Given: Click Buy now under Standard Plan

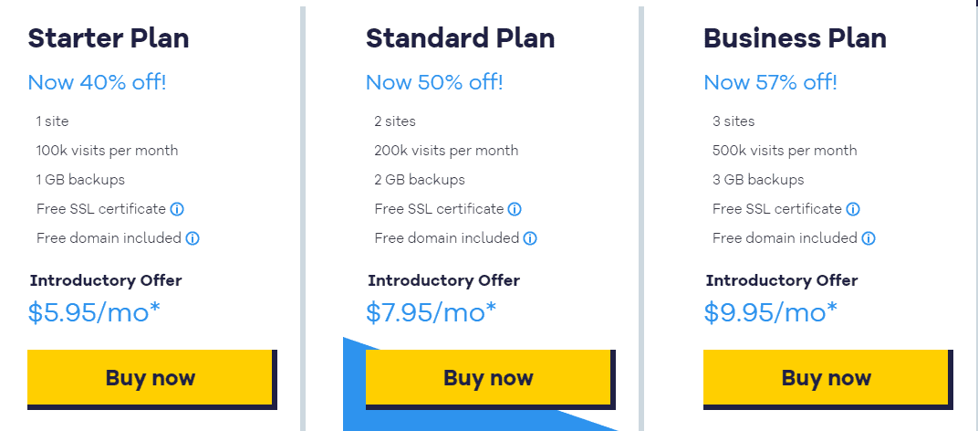Looking at the screenshot, I should pos(488,377).
